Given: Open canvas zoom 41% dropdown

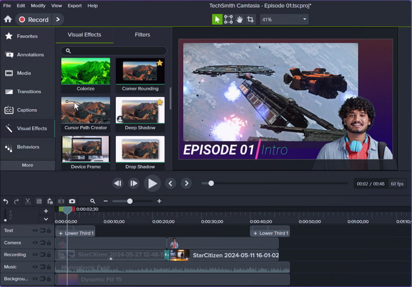Looking at the screenshot, I should point(284,20).
